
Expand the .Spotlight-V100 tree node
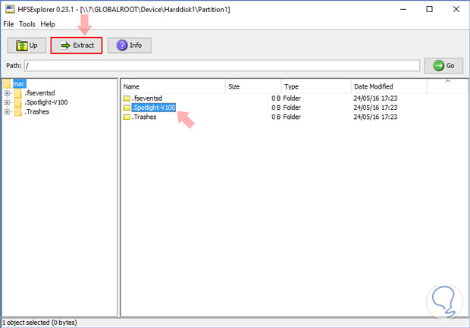7,102
